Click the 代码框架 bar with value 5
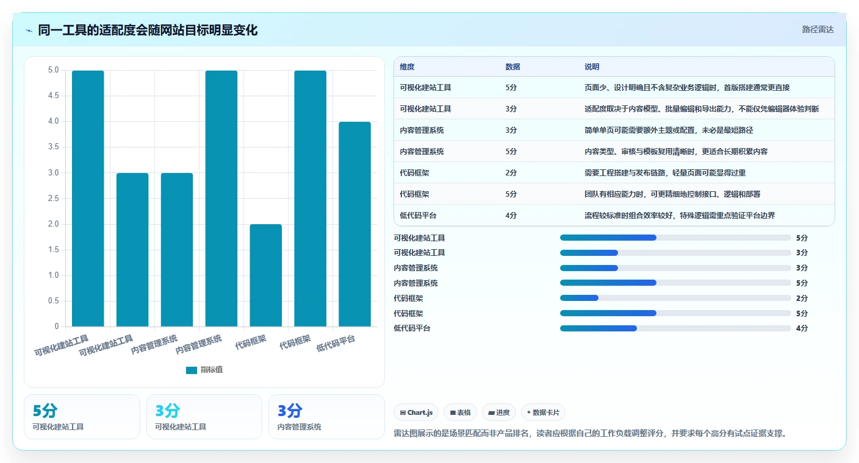 click(310, 199)
